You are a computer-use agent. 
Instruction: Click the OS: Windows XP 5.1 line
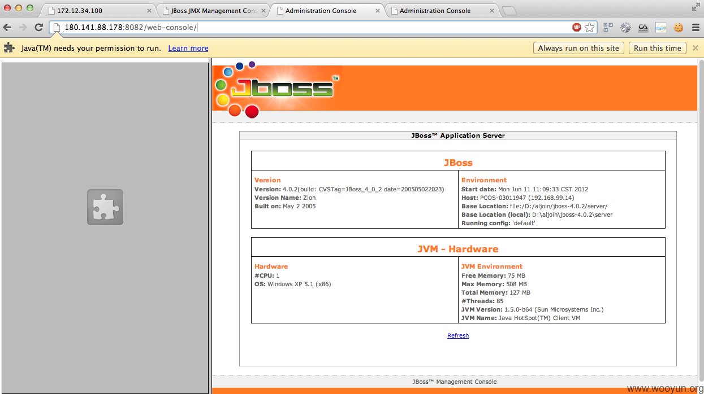tap(292, 284)
